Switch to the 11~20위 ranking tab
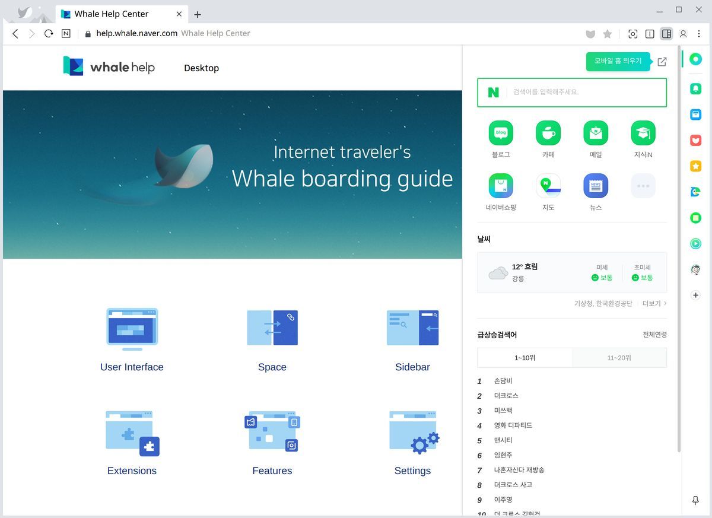This screenshot has width=712, height=518. point(619,358)
